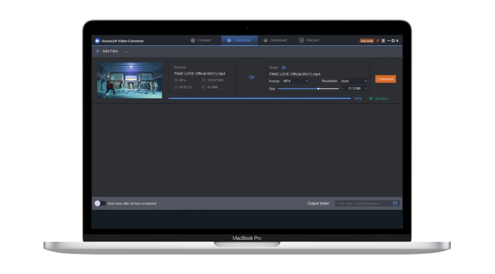The image size is (495, 274).
Task: Open the Record tab
Action: [309, 40]
